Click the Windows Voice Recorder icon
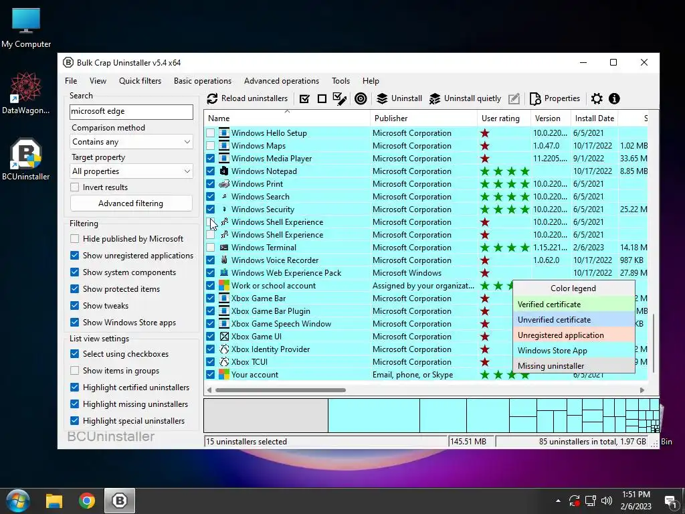Image resolution: width=685 pixels, height=514 pixels. tap(223, 260)
